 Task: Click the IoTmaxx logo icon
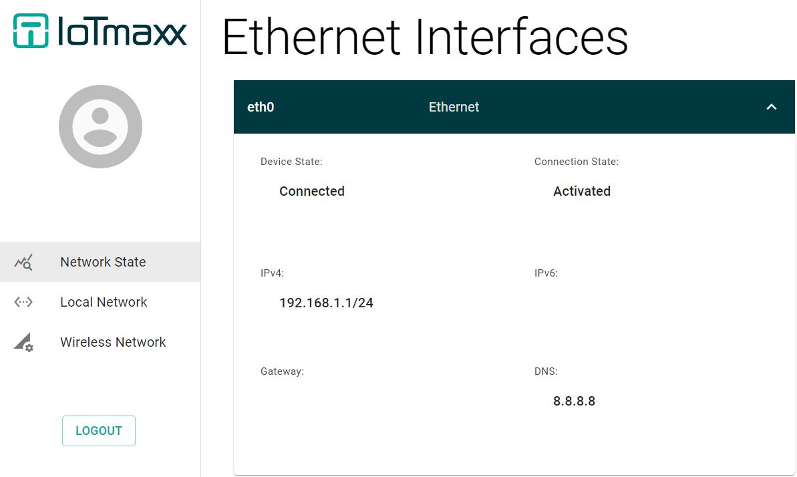tap(31, 31)
